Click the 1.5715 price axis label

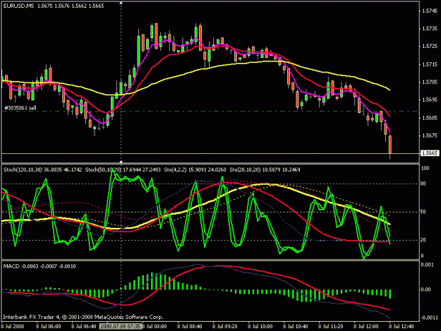(x=430, y=64)
